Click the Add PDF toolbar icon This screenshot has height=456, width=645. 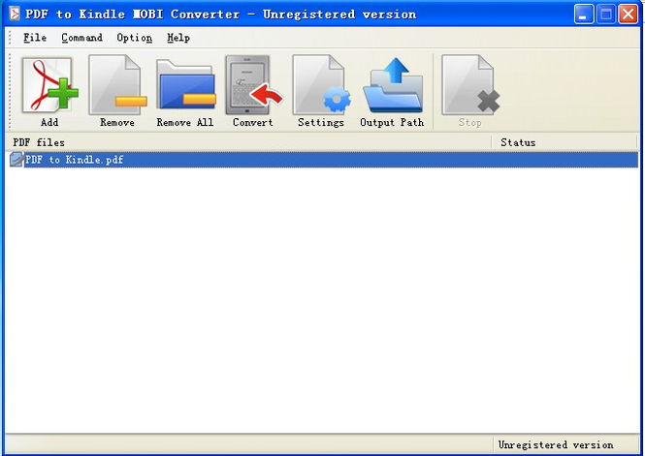pos(49,85)
